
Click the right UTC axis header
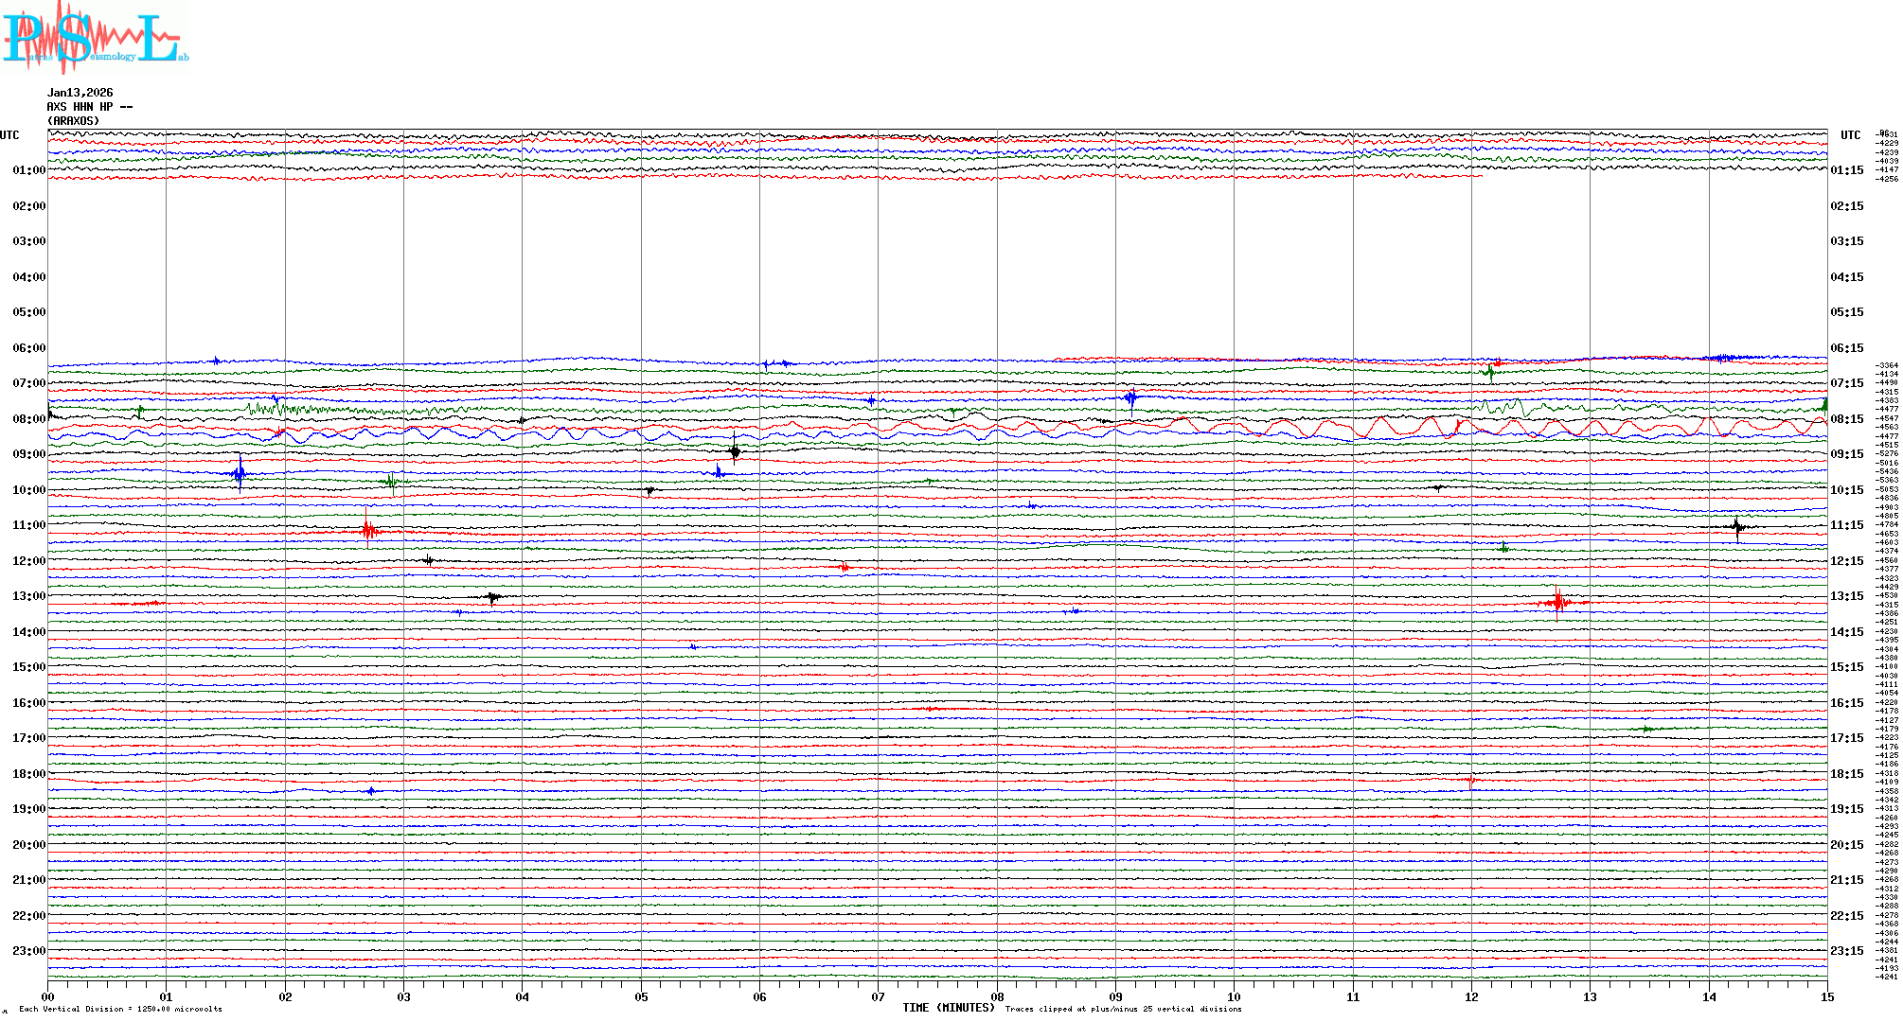1850,135
